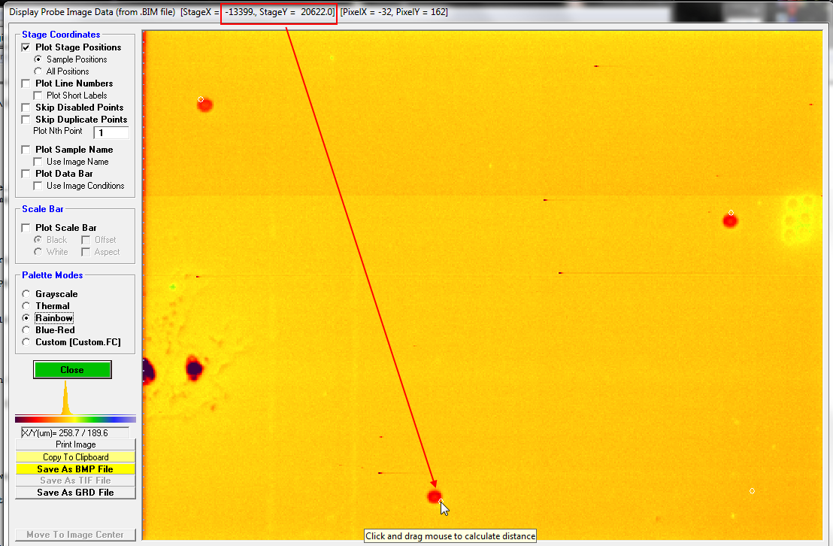The image size is (833, 546).
Task: Select the All Positions radio button
Action: [38, 71]
